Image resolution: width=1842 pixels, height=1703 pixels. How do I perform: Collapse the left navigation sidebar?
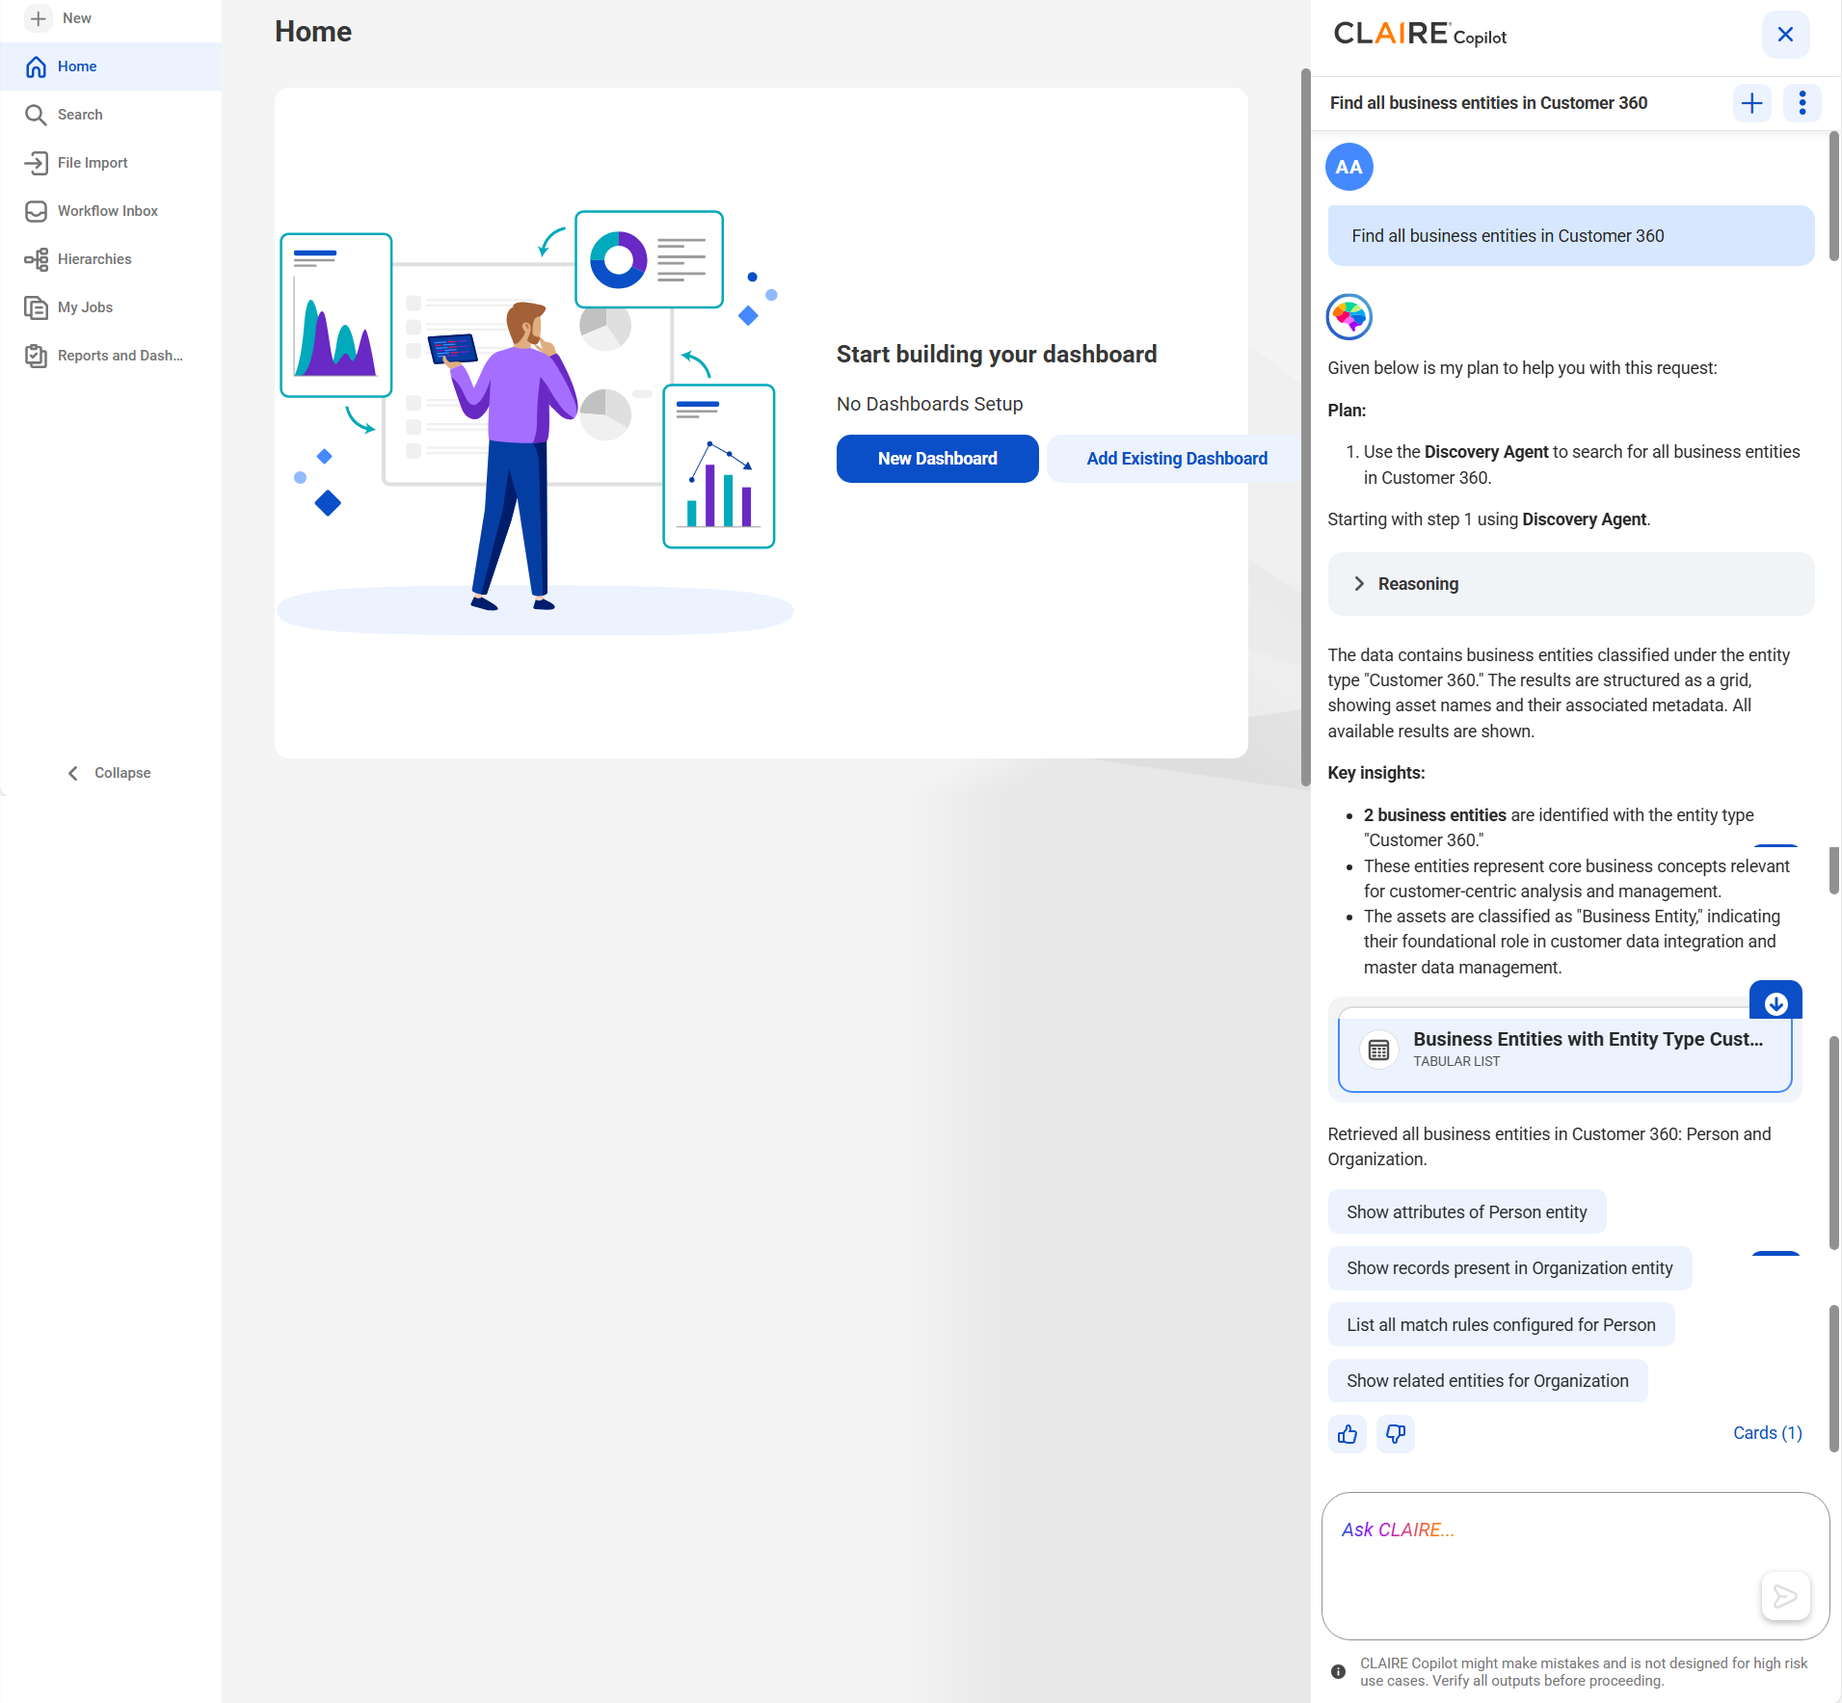pos(110,773)
